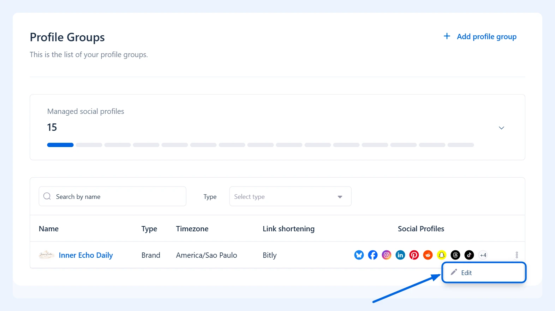Select the Threads profile icon
Screen dimensions: 555x311
pos(455,255)
